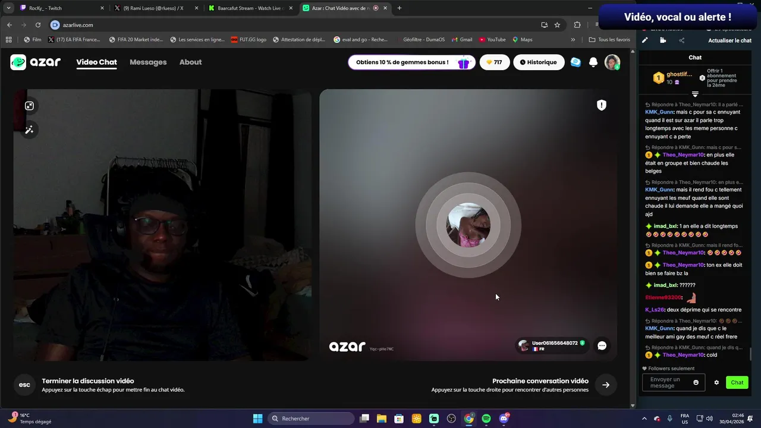Switch to the Baarcafut Stream browser tab
The width and height of the screenshot is (761, 428).
coord(250,8)
